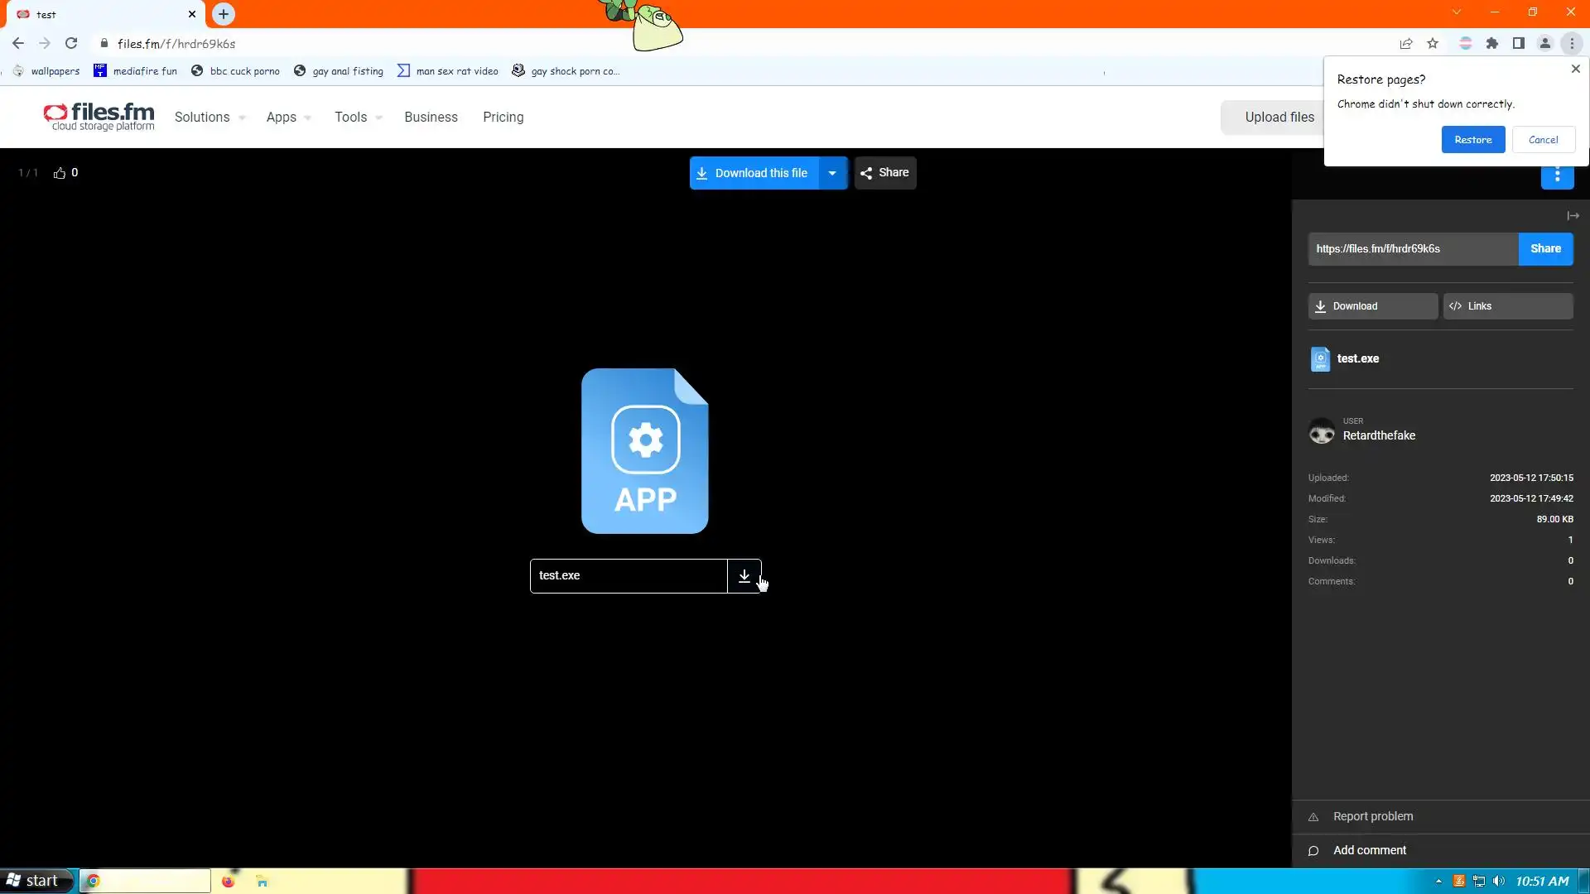This screenshot has height=894, width=1590.
Task: Open Chrome extensions puzzle icon
Action: [1491, 44]
